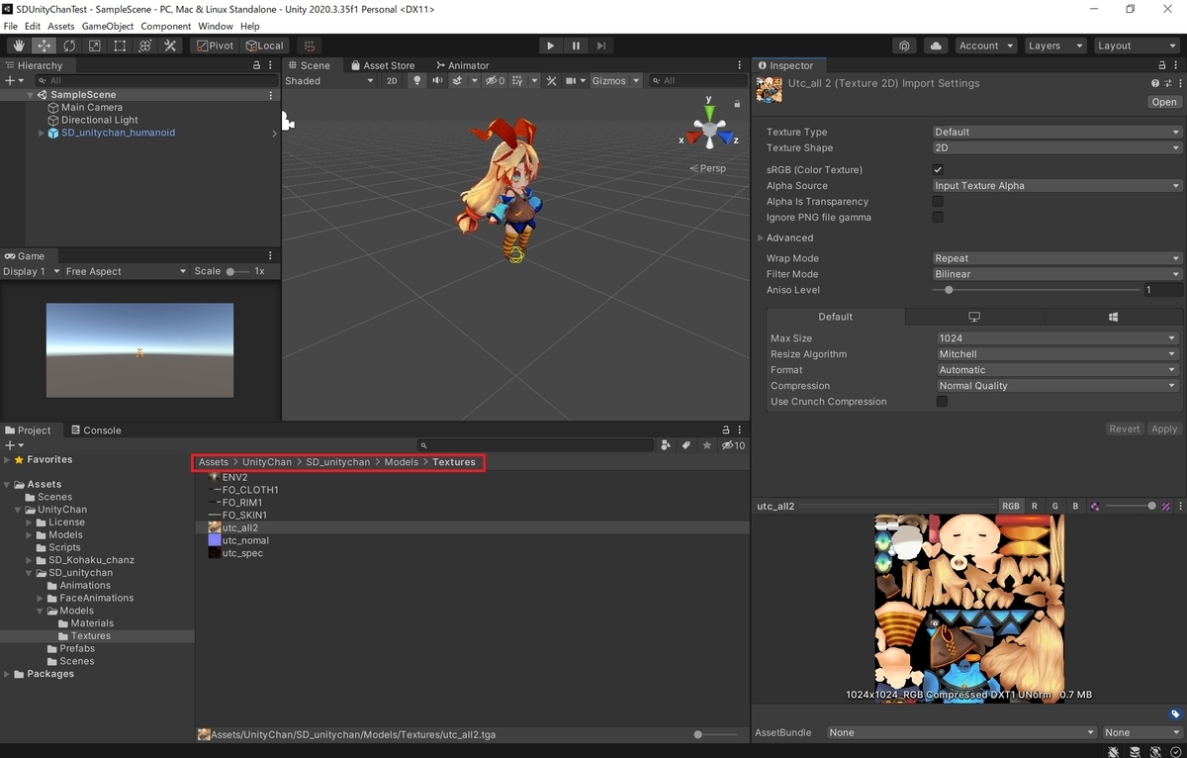The width and height of the screenshot is (1187, 758).
Task: Toggle scene audio speaker icon
Action: pyautogui.click(x=436, y=81)
